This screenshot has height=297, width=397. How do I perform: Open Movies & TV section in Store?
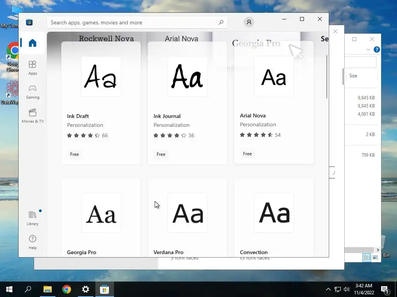(33, 116)
